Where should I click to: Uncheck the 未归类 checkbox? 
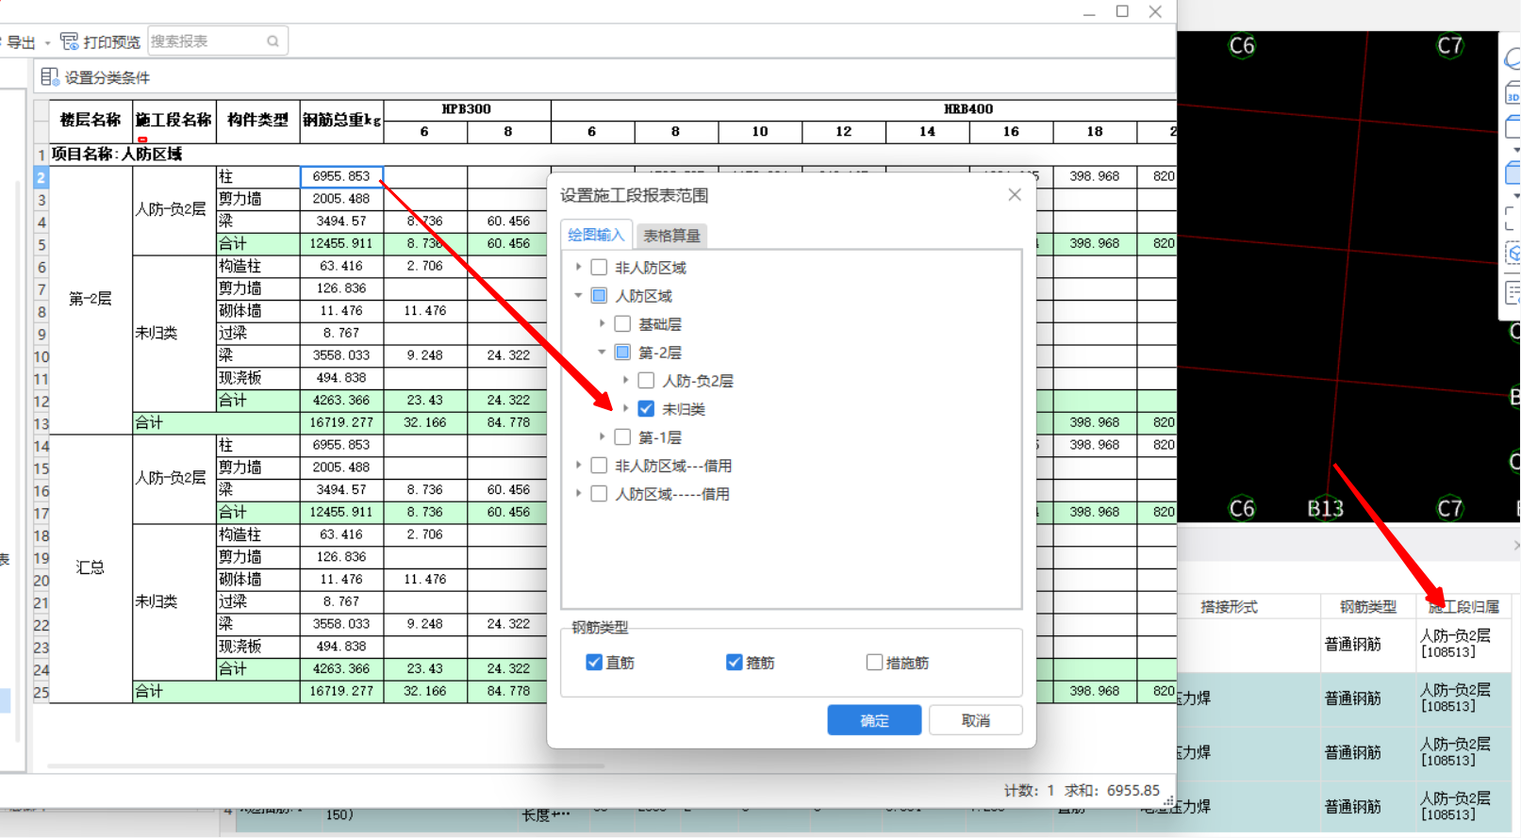click(x=646, y=409)
